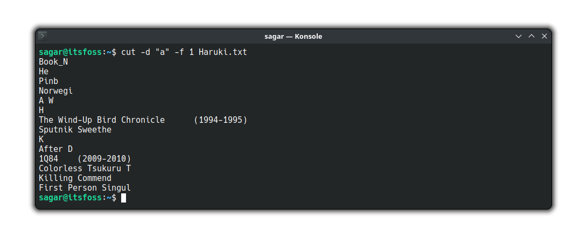
Task: Click the top 'sagar@itsfoss' prompt text
Action: click(70, 52)
